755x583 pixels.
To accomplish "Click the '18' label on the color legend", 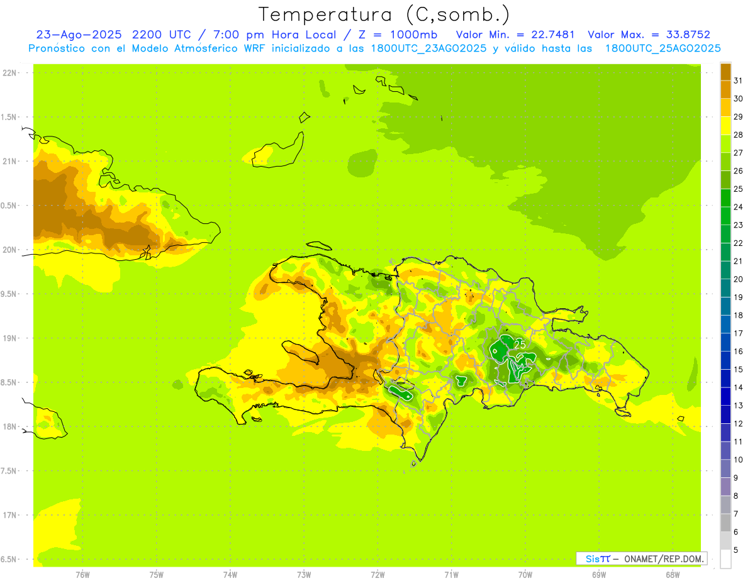I will click(x=739, y=315).
